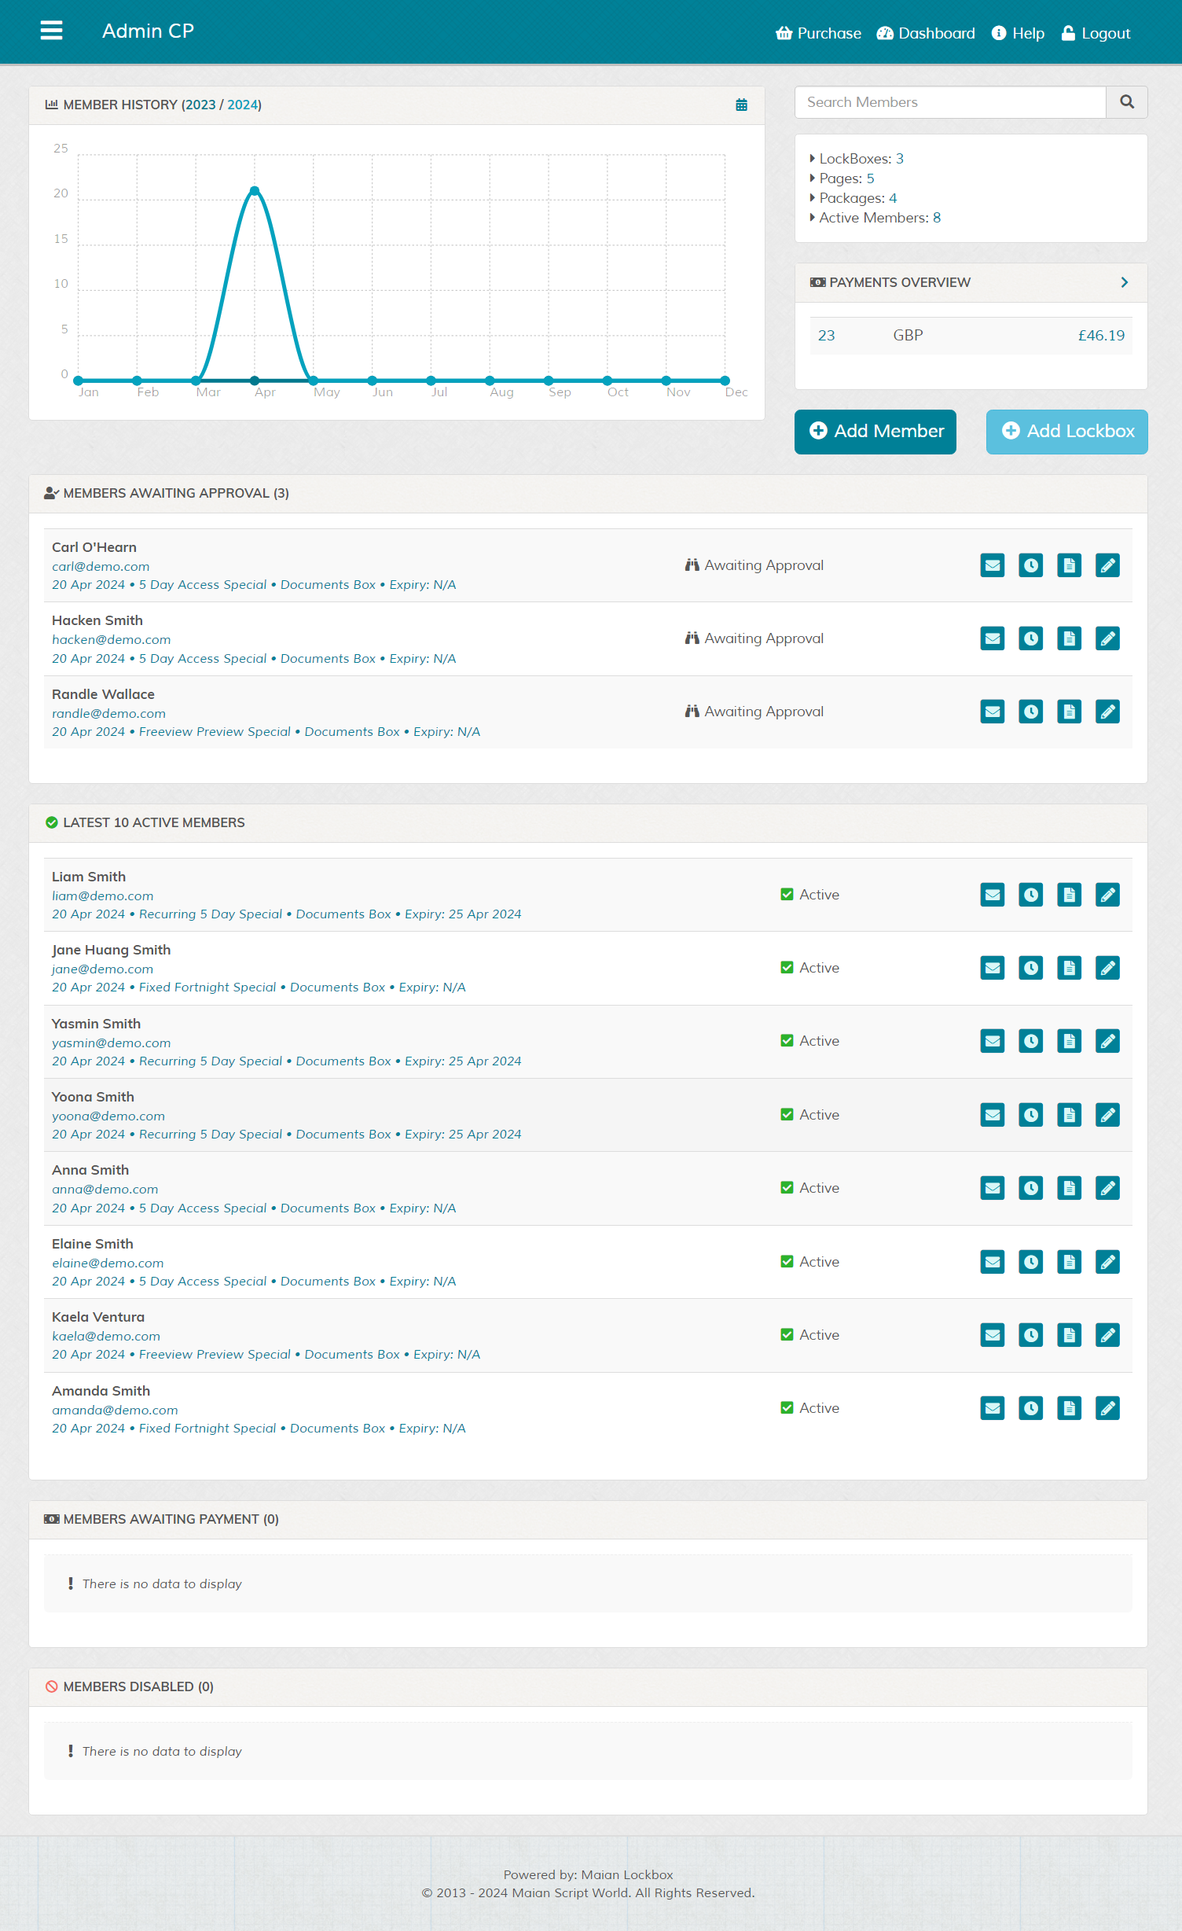Viewport: 1182px width, 1931px height.
Task: Click envelope icon for Kaela Ventura
Action: click(992, 1335)
